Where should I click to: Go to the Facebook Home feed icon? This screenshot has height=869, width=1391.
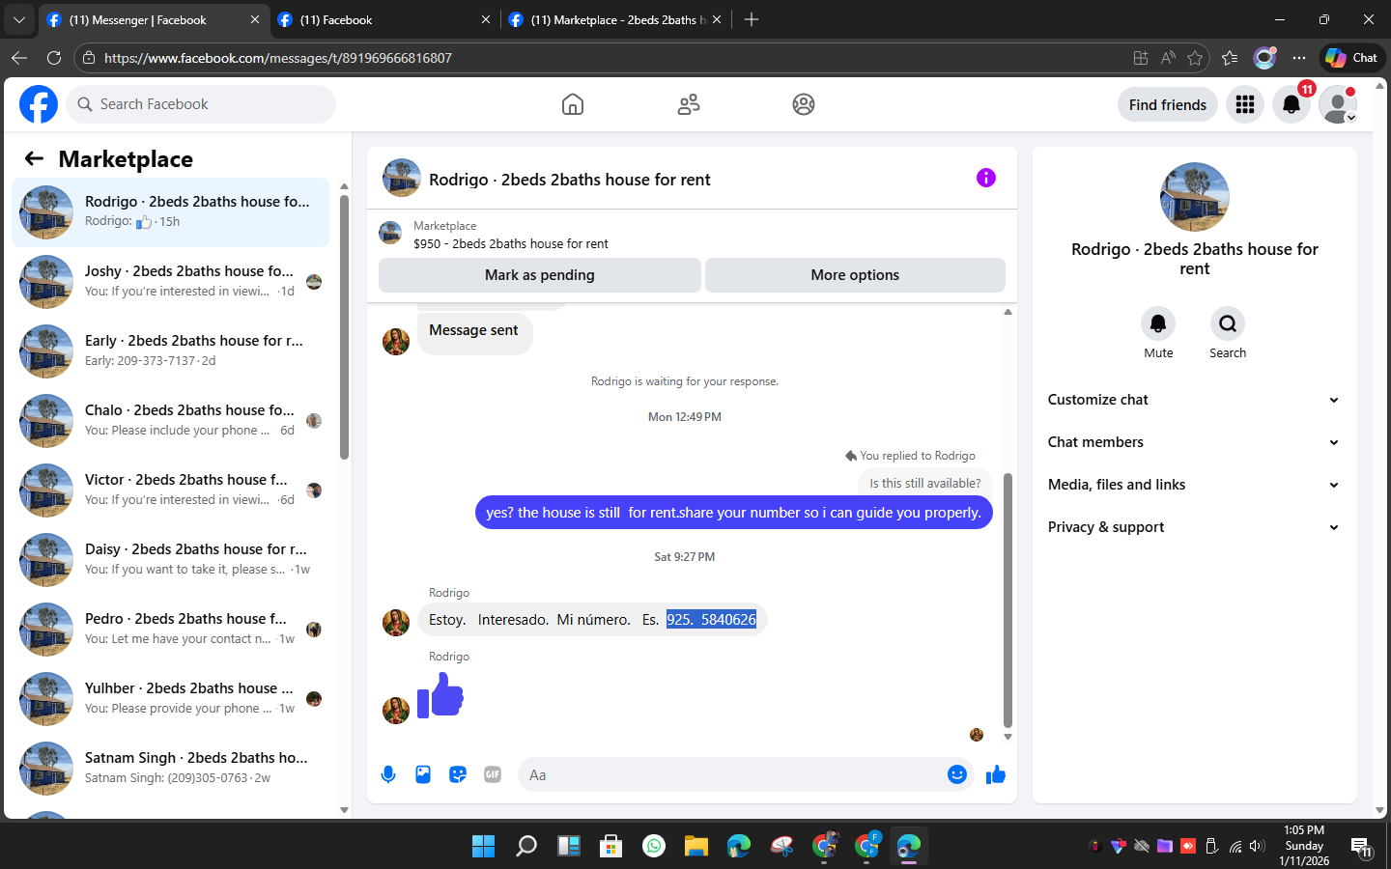[573, 104]
